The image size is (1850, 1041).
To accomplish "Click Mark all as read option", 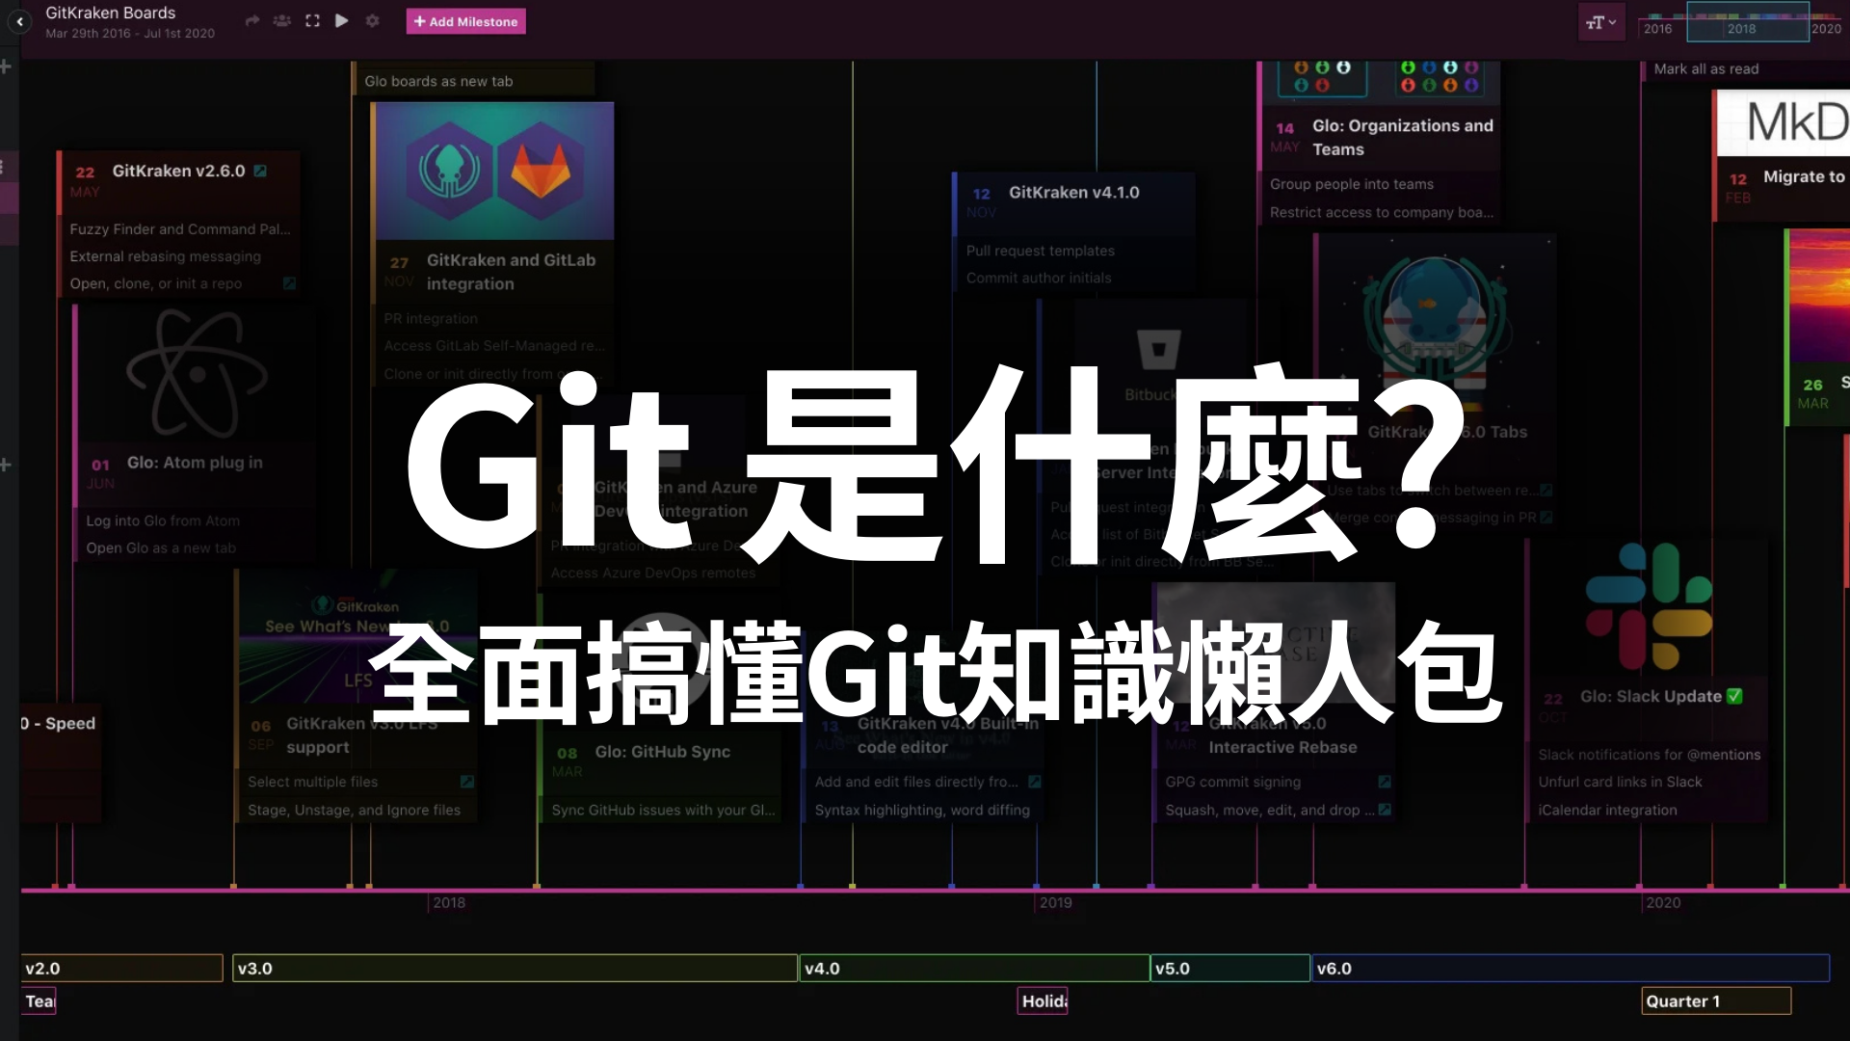I will click(x=1705, y=67).
